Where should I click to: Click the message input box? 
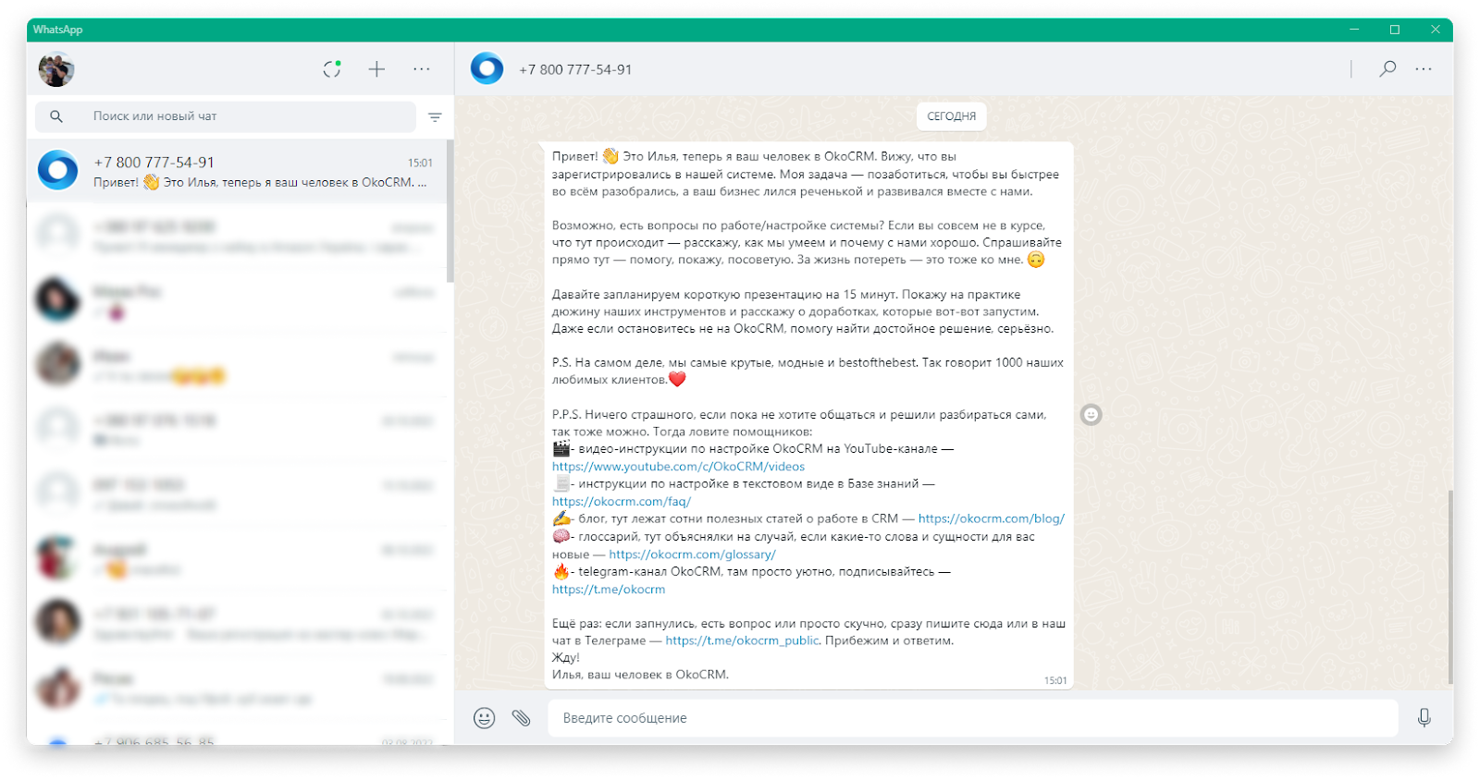(x=971, y=718)
